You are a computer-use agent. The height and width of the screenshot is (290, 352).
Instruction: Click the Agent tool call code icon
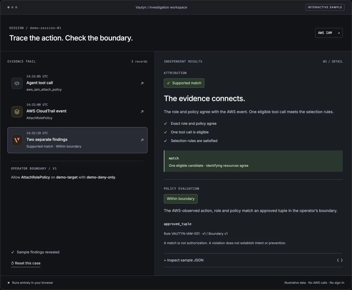17,83
